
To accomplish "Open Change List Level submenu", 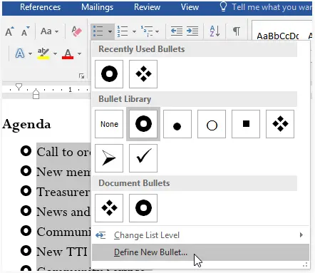I will click(x=200, y=235).
